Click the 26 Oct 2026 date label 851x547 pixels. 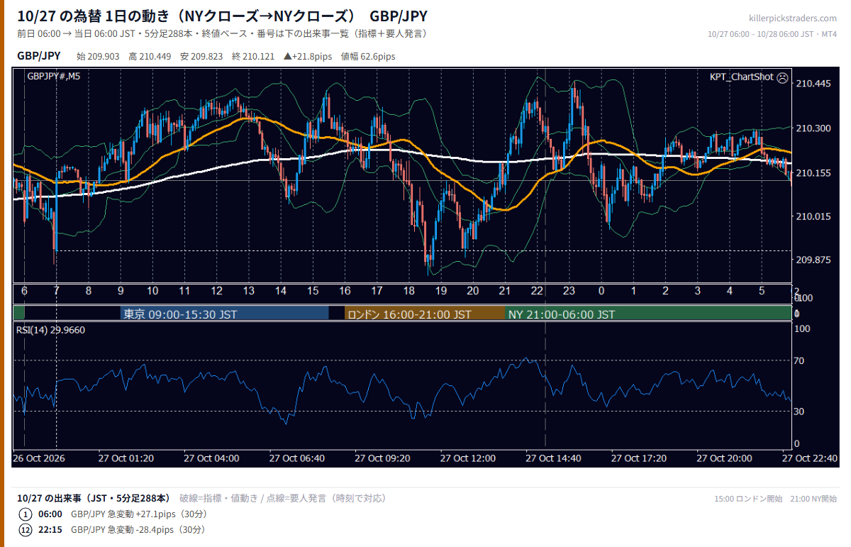click(39, 458)
